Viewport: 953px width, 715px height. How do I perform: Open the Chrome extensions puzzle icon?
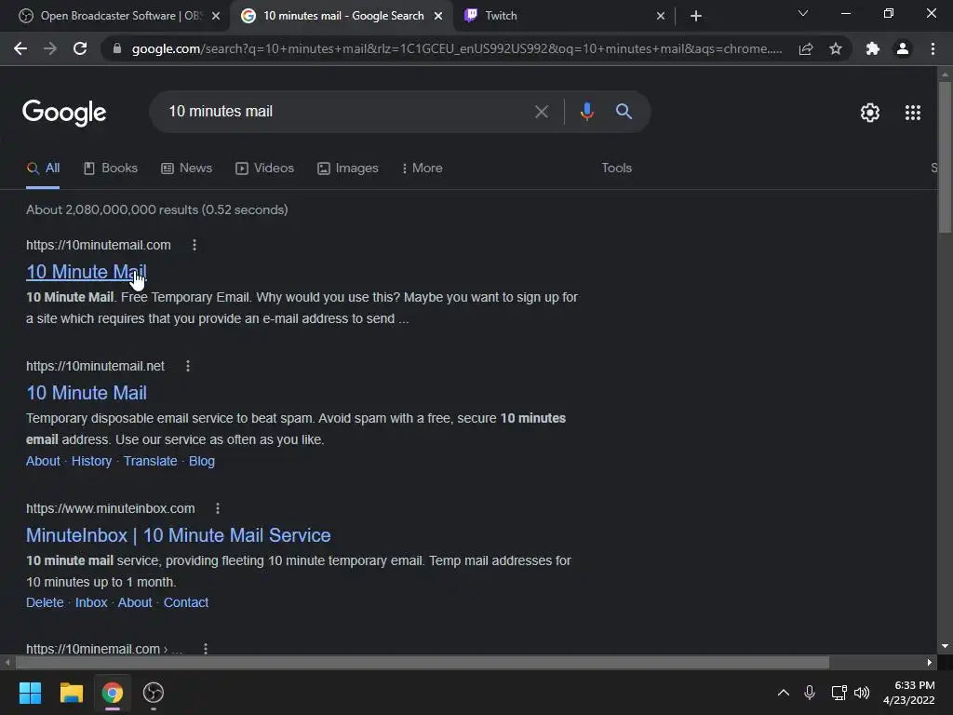tap(873, 48)
